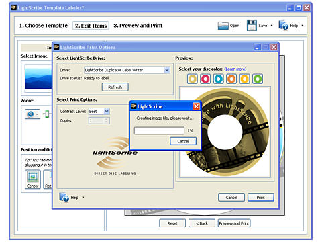Open the Learn more link
Image resolution: width=322 pixels, height=242 pixels.
coord(235,69)
